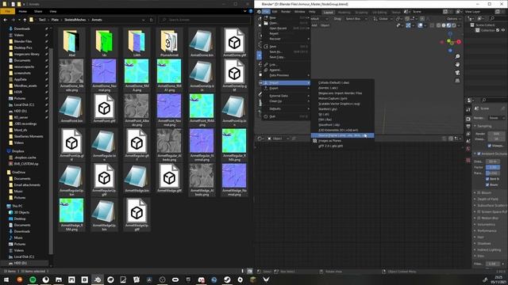The image size is (508, 285).
Task: Open the viewport Options dropdown
Action: pyautogui.click(x=453, y=19)
